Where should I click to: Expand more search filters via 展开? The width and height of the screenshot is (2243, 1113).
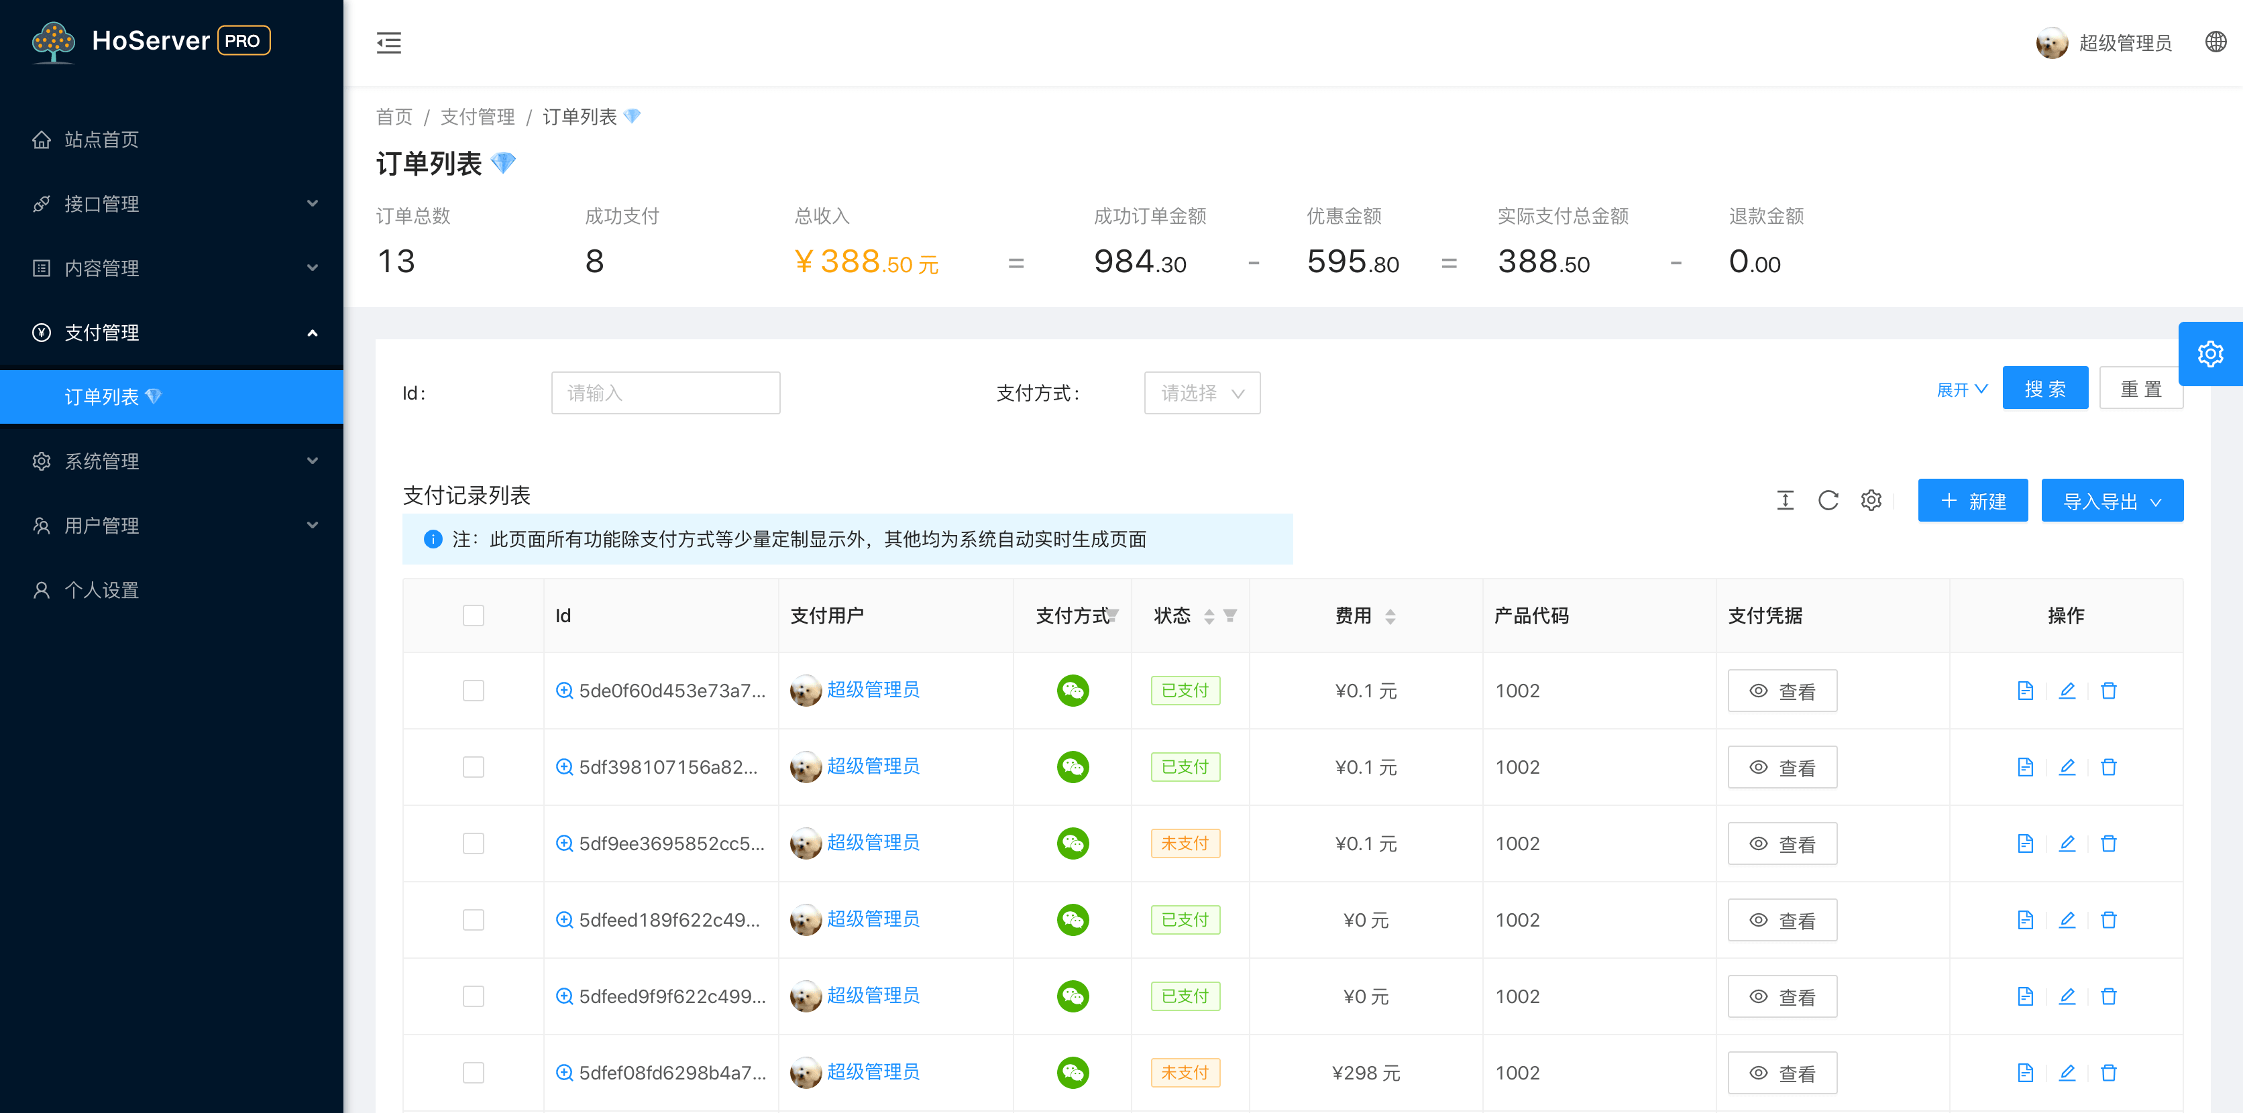[1961, 390]
